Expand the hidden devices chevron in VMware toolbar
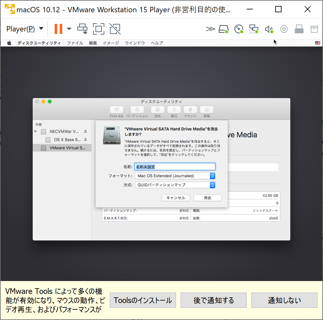 point(210,29)
